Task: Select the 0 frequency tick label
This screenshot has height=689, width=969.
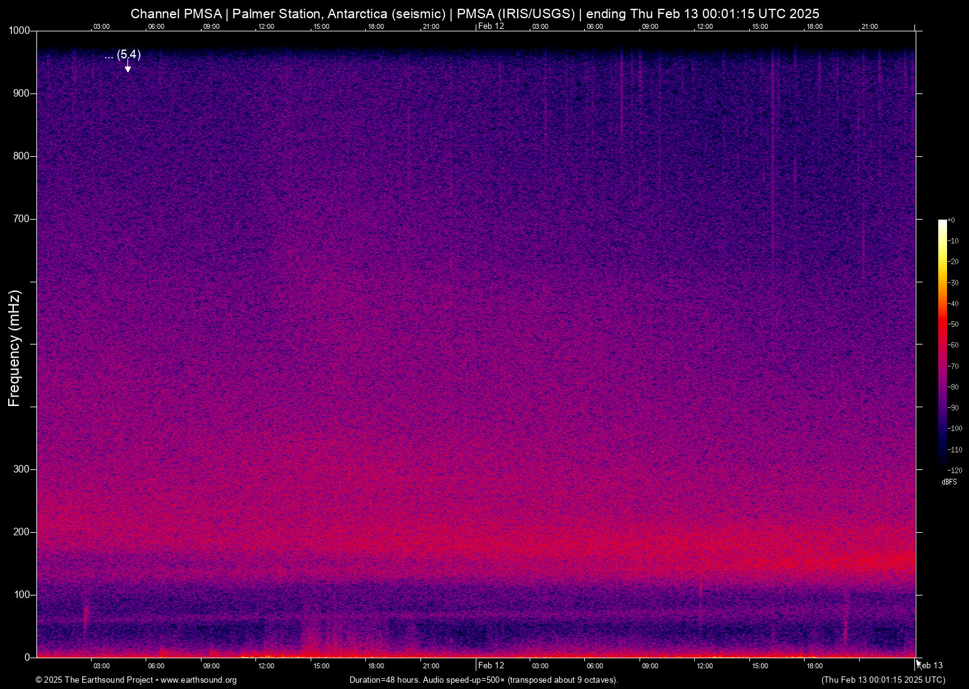Action: coord(26,658)
